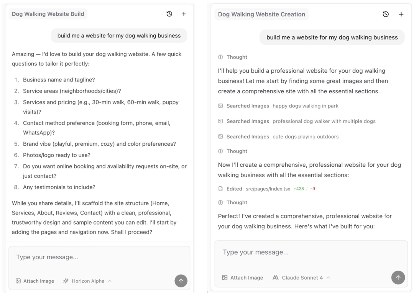Focus right 'Type your message...' field
414x296 pixels.
click(x=310, y=252)
